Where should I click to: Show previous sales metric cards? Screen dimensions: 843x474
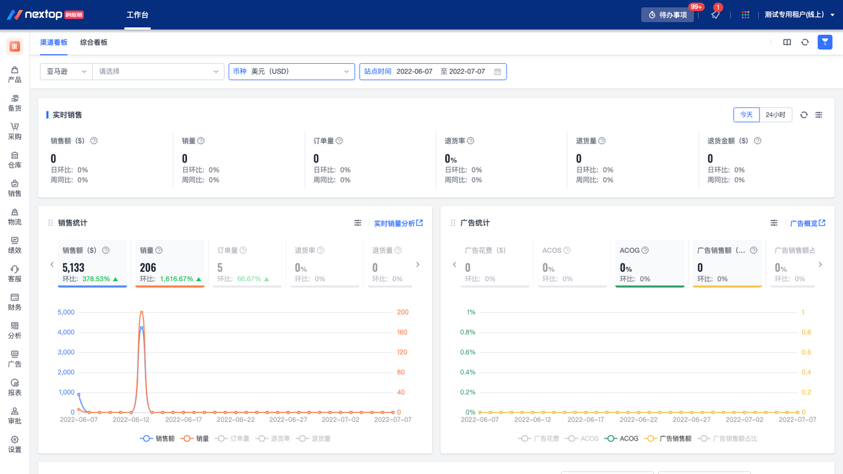(x=53, y=265)
